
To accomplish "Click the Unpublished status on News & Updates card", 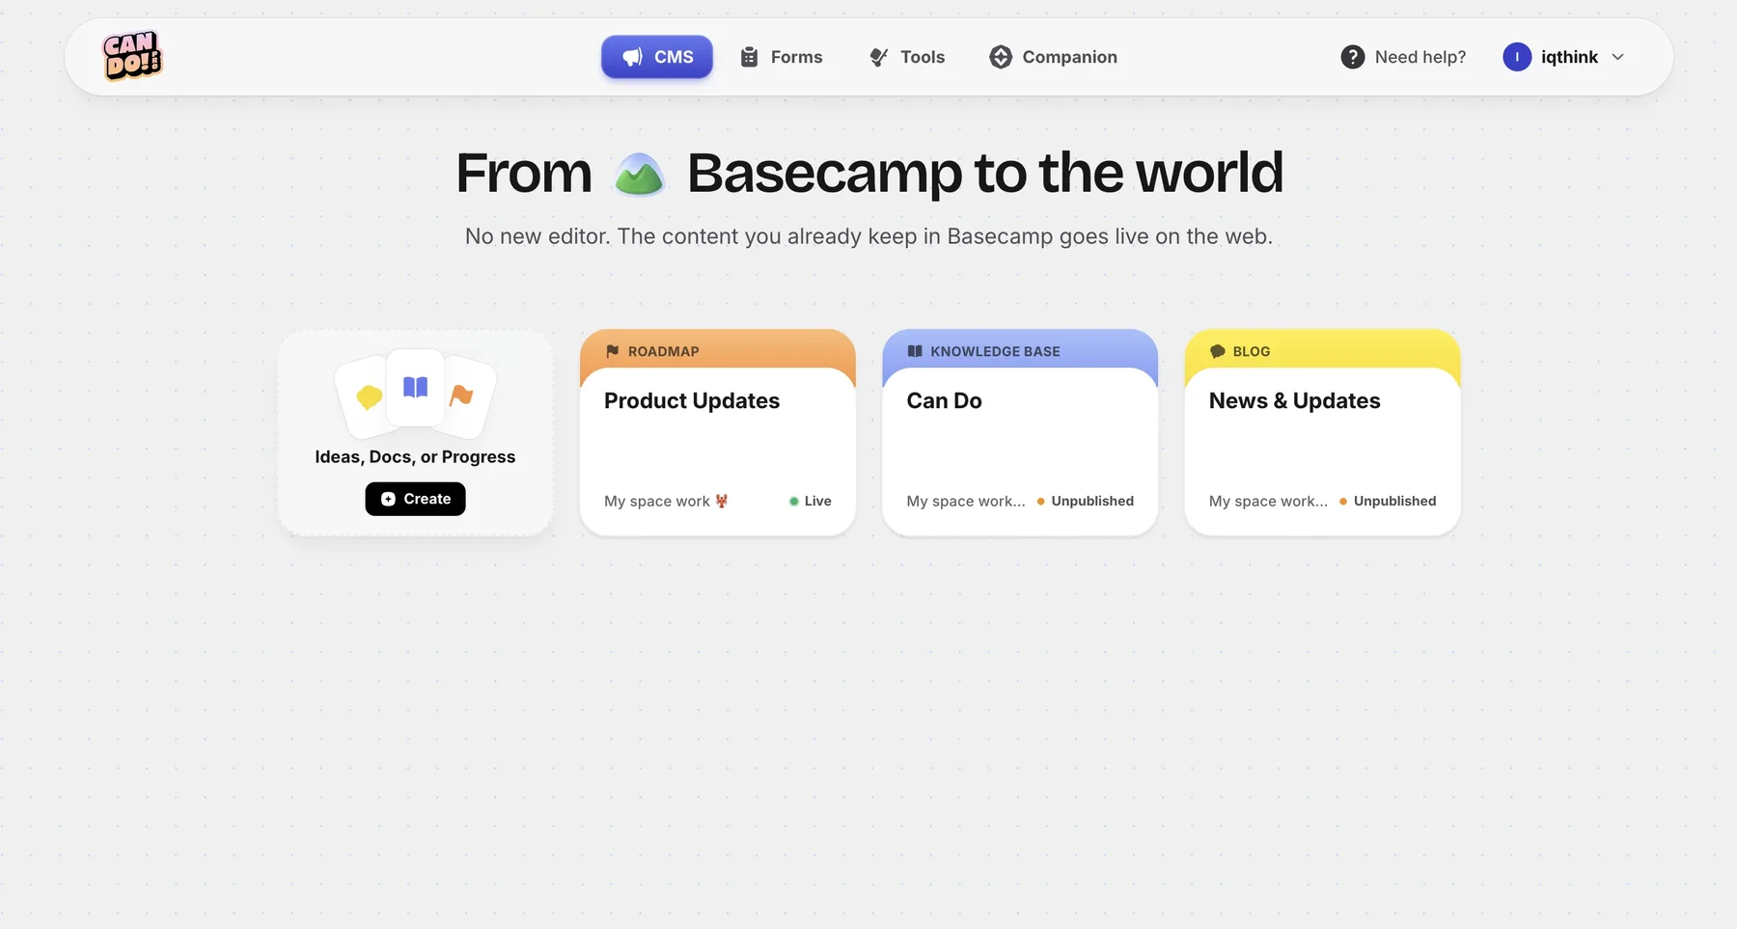I will [1394, 501].
